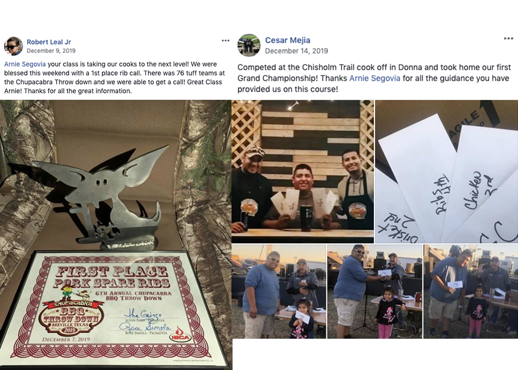Image resolution: width=518 pixels, height=370 pixels.
Task: Open middle outdoor photo of envelope handoff
Action: tap(374, 291)
